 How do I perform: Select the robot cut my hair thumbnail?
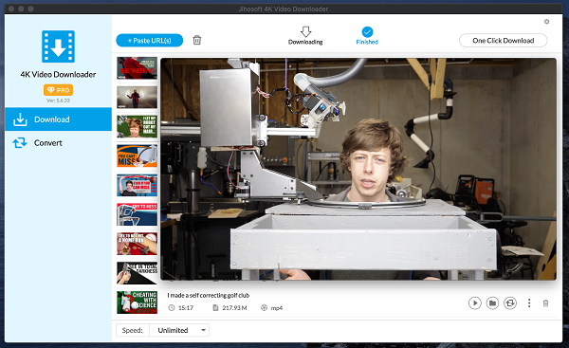[137, 126]
